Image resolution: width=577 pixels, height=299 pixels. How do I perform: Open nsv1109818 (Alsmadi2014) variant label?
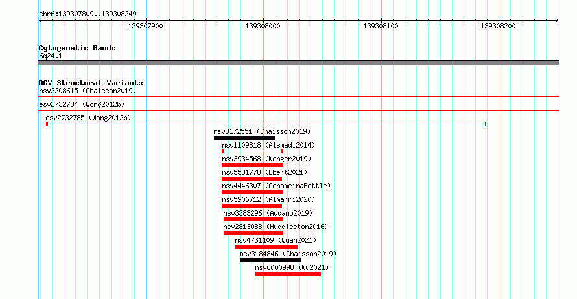coord(268,145)
